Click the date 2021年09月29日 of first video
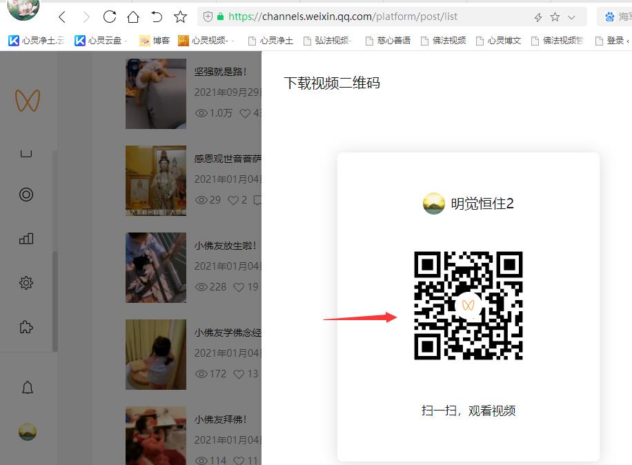This screenshot has height=465, width=632. click(x=228, y=92)
